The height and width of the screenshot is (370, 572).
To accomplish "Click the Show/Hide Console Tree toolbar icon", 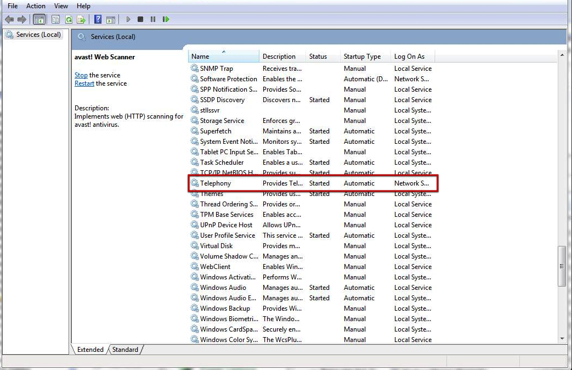I will tap(39, 19).
